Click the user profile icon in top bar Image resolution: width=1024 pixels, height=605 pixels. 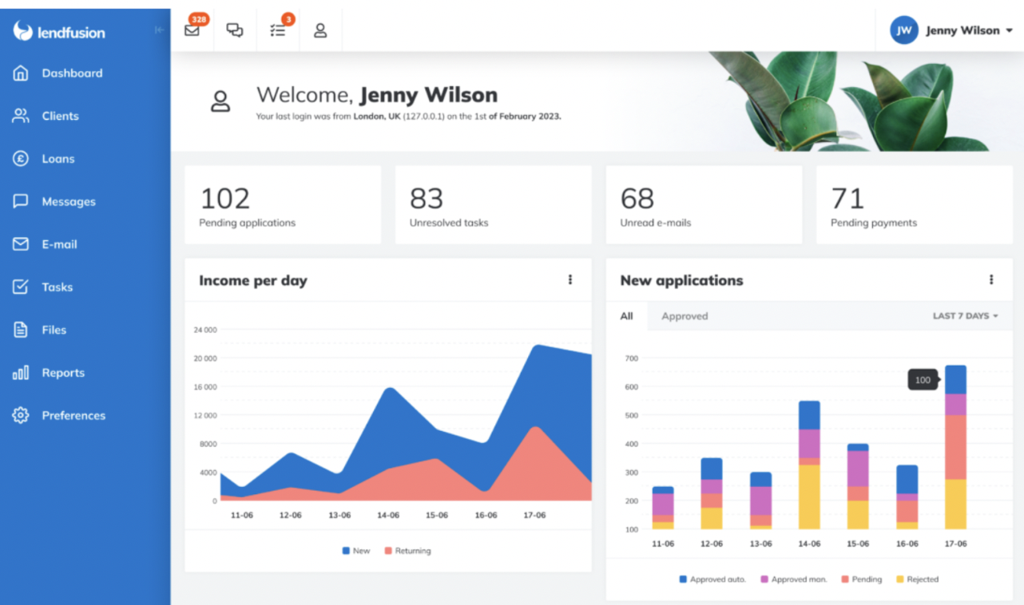[x=320, y=30]
